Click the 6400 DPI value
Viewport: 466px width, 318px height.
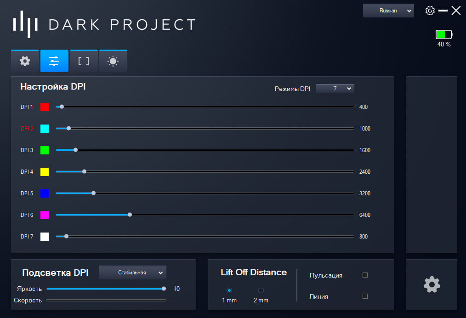coord(364,215)
